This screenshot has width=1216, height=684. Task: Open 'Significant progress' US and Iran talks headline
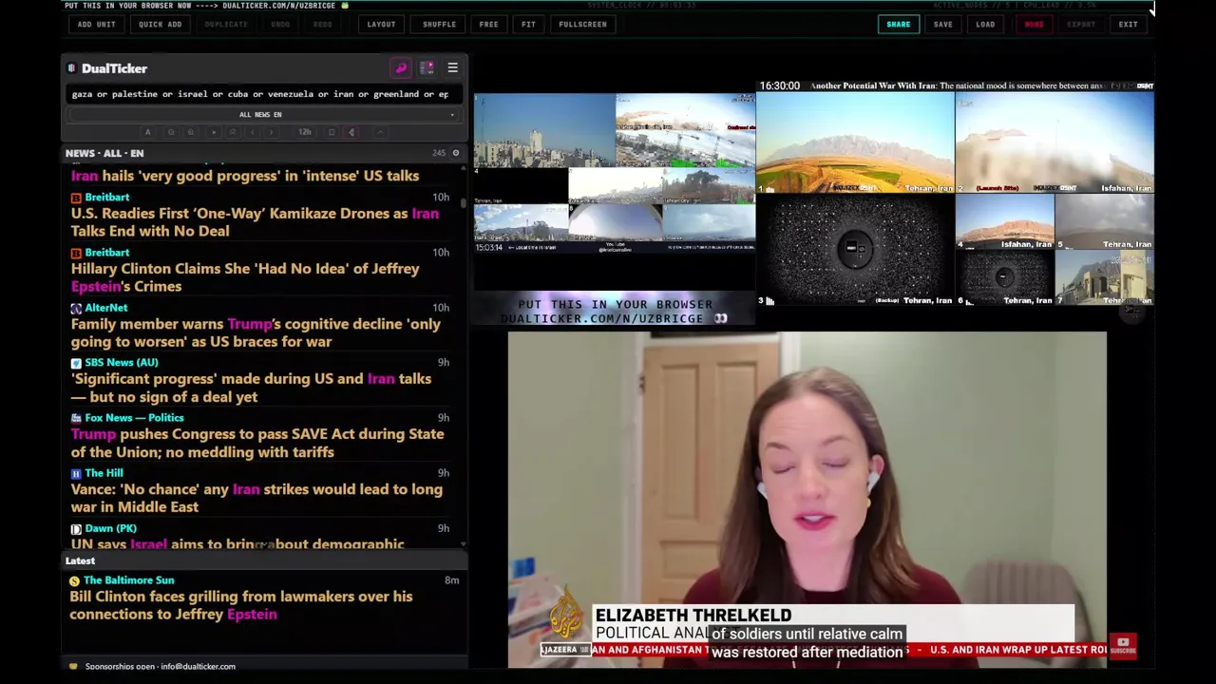coord(251,388)
